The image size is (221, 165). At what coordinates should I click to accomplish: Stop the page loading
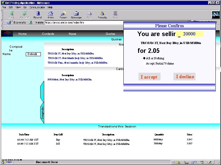(x=115, y=15)
